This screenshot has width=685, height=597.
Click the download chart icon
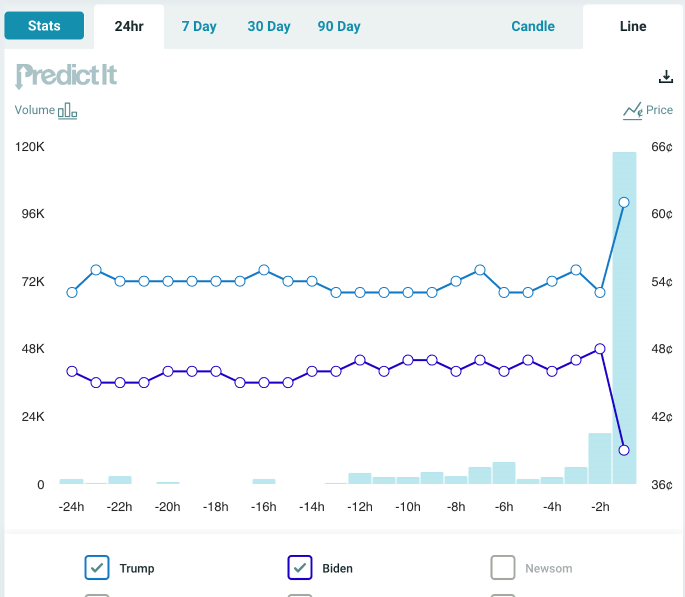point(666,77)
